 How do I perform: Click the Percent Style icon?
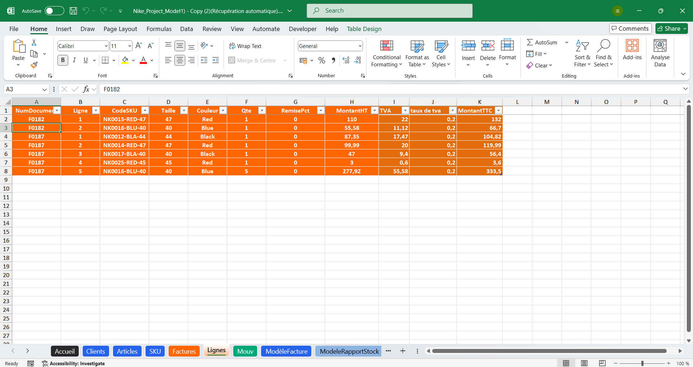point(321,61)
